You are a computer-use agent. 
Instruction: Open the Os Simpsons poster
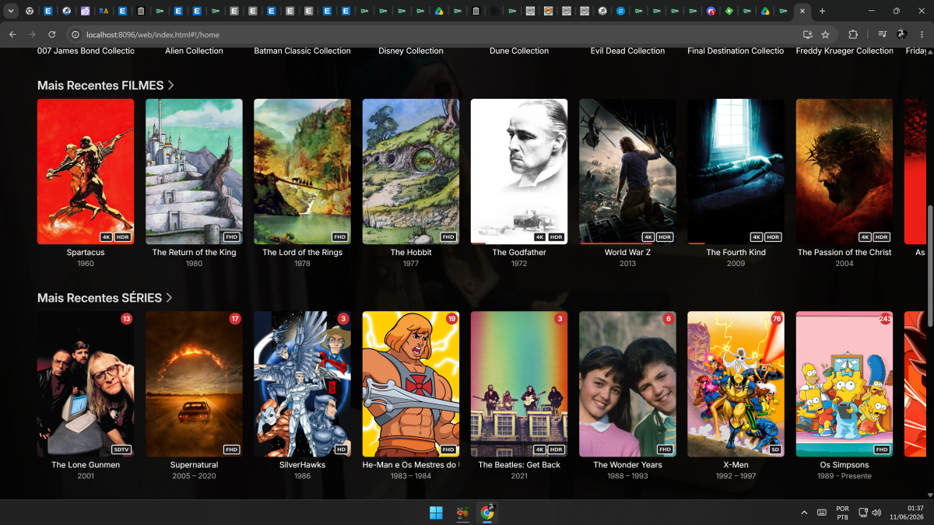coord(844,384)
